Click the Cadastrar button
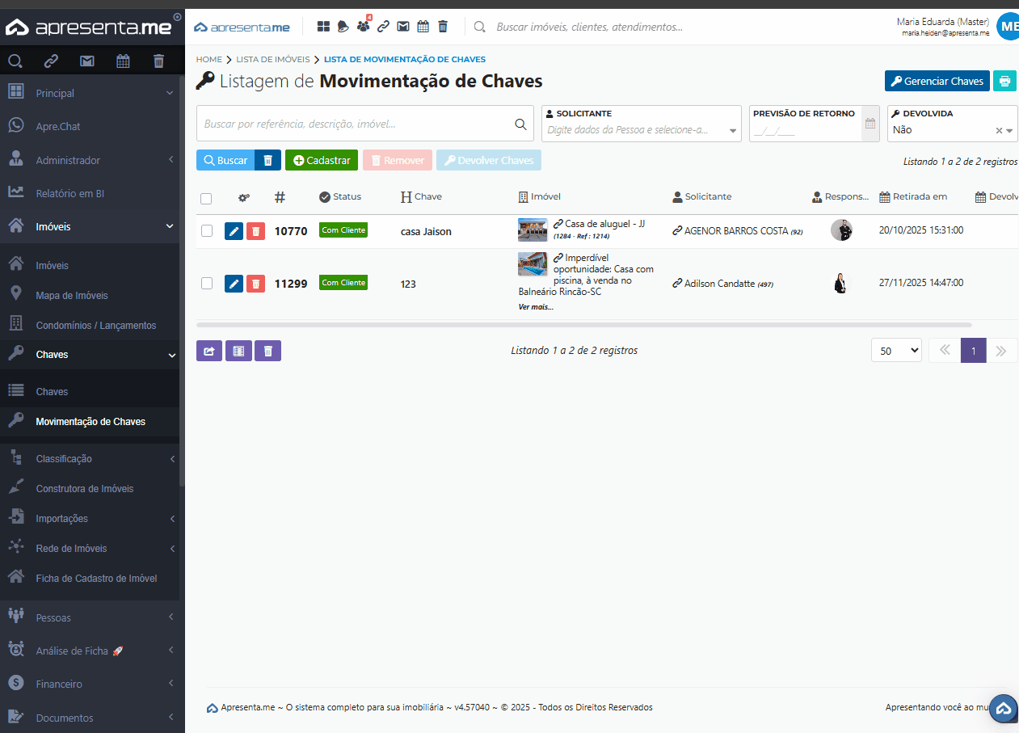 pos(322,160)
